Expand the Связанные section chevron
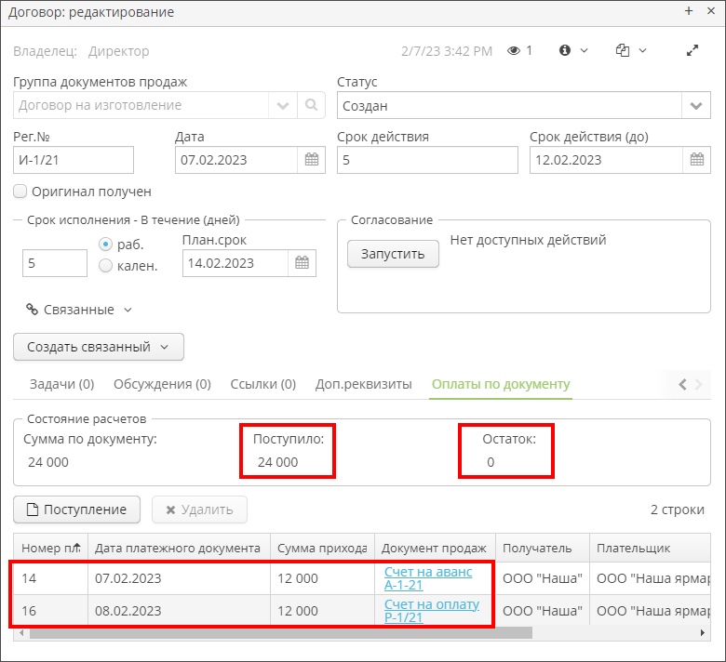726x662 pixels. point(128,310)
